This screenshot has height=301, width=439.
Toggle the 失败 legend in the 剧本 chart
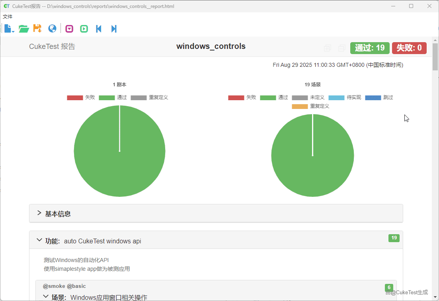tap(81, 97)
